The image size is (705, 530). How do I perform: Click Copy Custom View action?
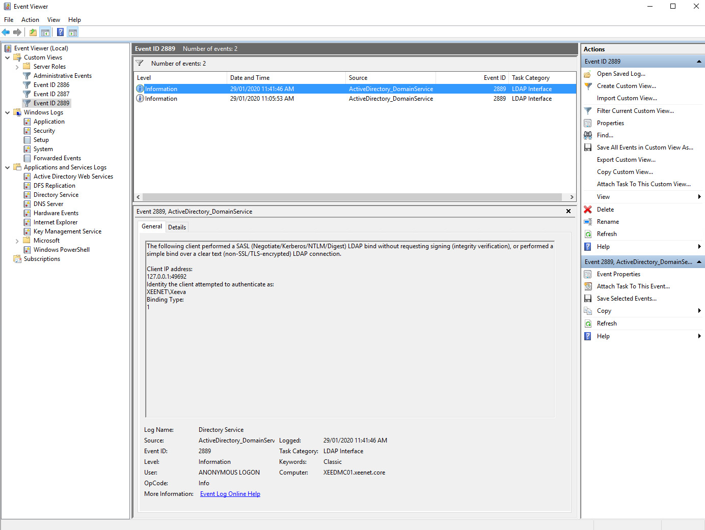(x=625, y=172)
